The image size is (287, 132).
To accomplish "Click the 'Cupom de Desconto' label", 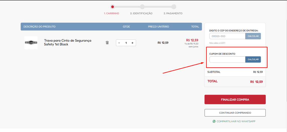I will [222, 54].
